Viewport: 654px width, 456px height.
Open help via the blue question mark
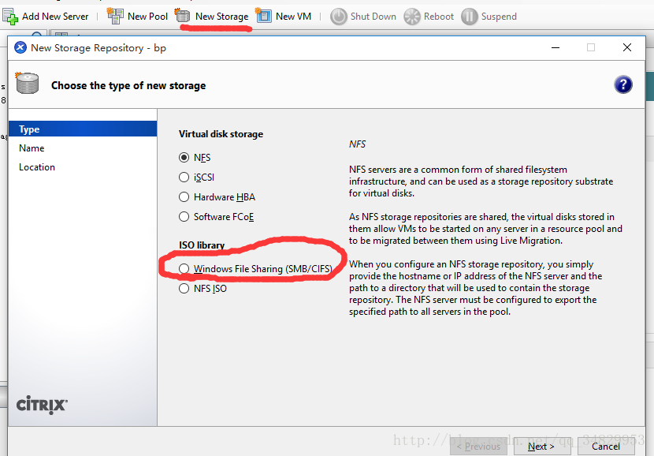pos(622,84)
